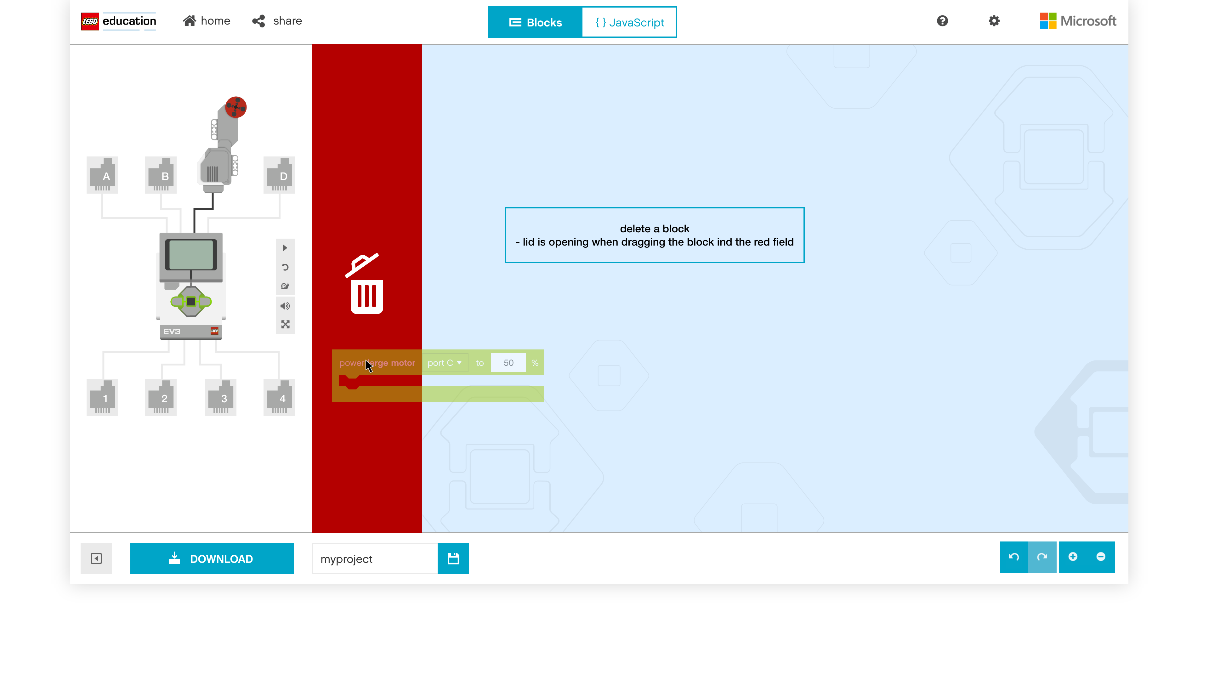Click the myproject name field

click(x=375, y=559)
